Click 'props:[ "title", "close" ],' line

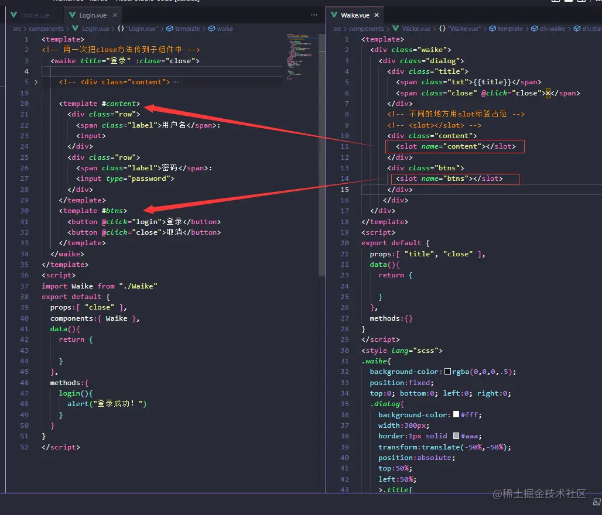pos(427,254)
